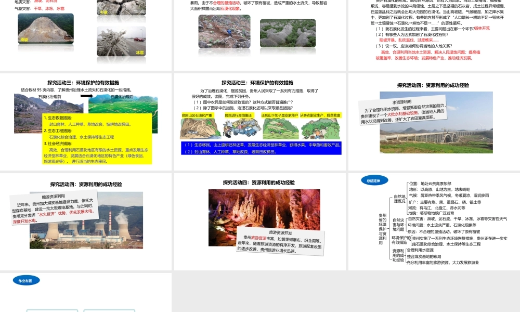Select the 总结延伸 mind map slide
520x312 pixels.
pyautogui.click(x=434, y=222)
